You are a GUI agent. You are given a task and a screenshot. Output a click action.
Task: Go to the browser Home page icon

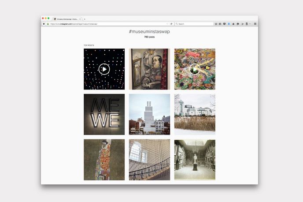point(233,24)
